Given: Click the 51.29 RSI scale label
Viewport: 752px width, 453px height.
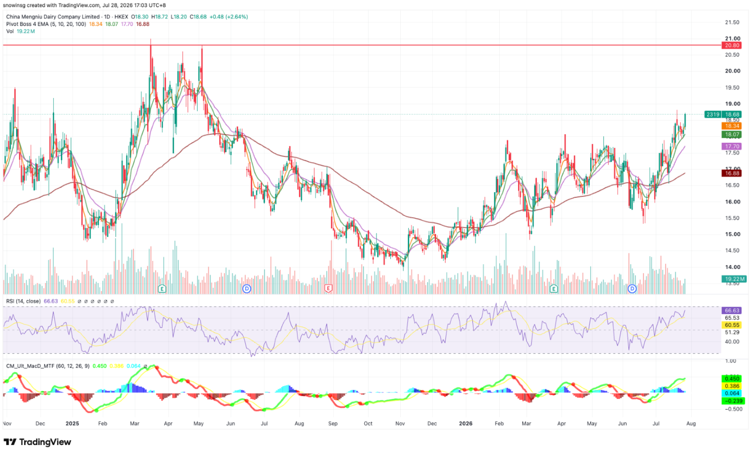Looking at the screenshot, I should click(x=732, y=333).
